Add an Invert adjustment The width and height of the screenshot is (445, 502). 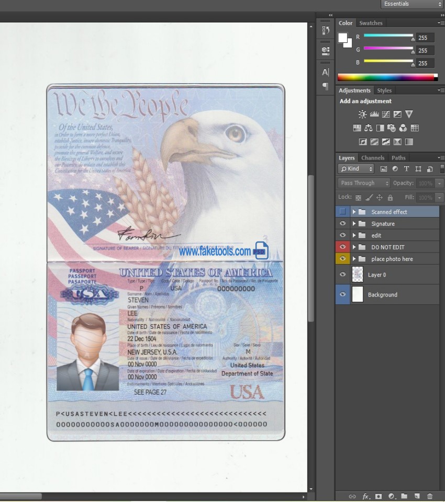[x=363, y=142]
